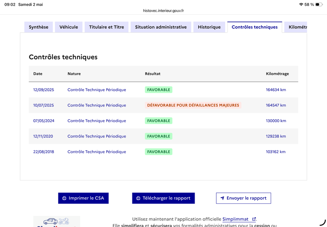The height and width of the screenshot is (227, 327).
Task: Go to the Historique tab
Action: coord(209,27)
